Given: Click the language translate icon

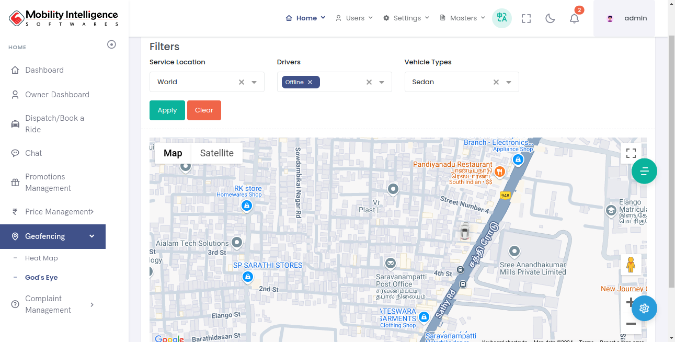Looking at the screenshot, I should point(502,18).
